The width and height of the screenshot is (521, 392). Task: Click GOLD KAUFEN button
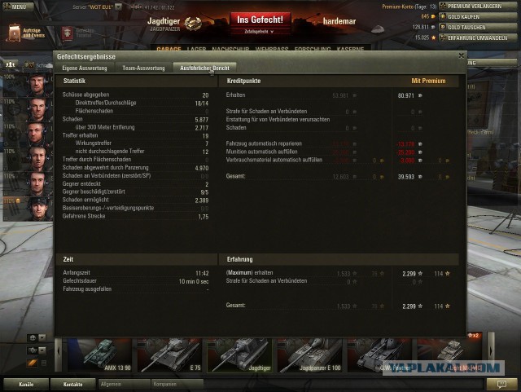478,16
